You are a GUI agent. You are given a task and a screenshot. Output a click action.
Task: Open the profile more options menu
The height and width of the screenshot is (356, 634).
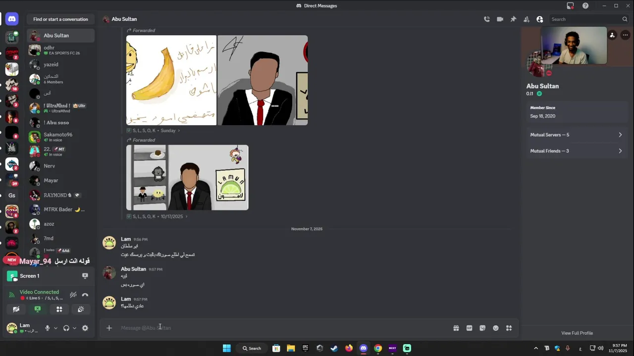pos(626,35)
